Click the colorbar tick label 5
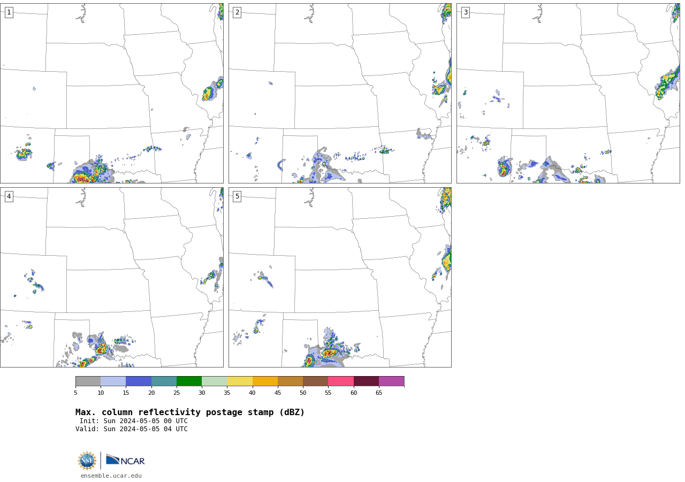 pyautogui.click(x=75, y=393)
